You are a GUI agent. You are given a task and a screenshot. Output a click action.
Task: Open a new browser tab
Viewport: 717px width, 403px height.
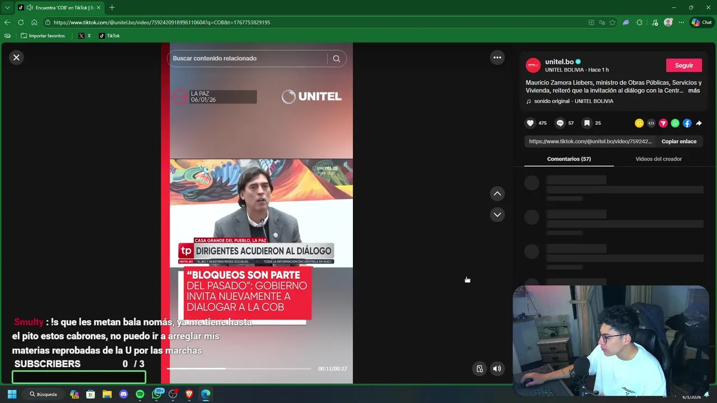click(x=112, y=8)
